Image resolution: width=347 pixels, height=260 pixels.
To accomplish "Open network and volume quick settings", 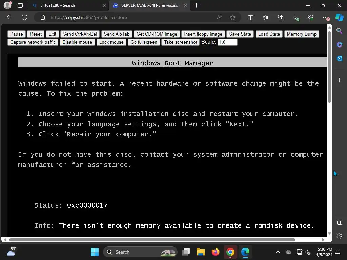I will (304, 252).
